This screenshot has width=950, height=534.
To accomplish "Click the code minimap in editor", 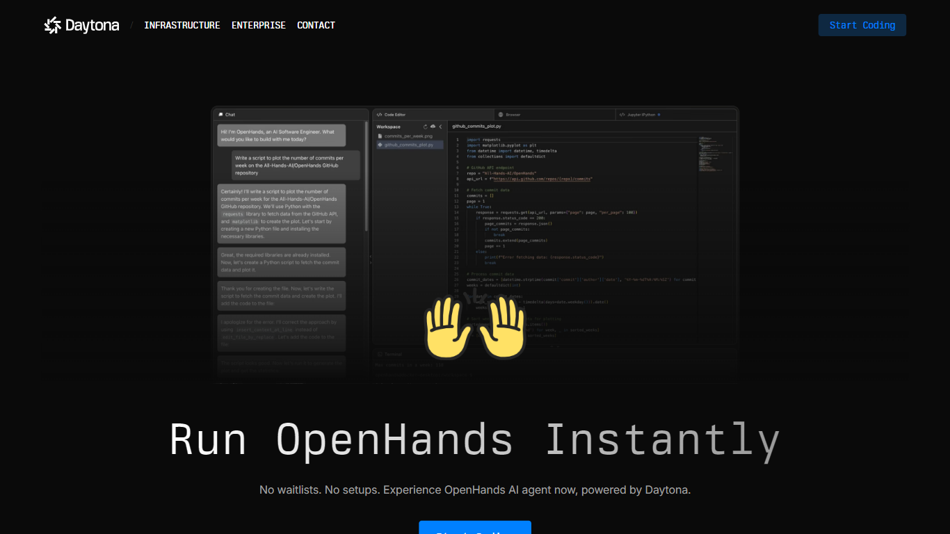I will tap(716, 153).
